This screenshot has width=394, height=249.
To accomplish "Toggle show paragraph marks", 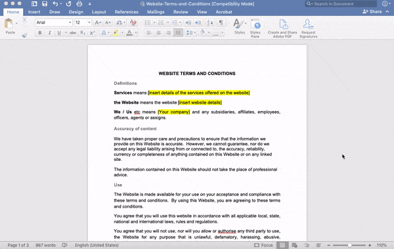I will pyautogui.click(x=221, y=22).
